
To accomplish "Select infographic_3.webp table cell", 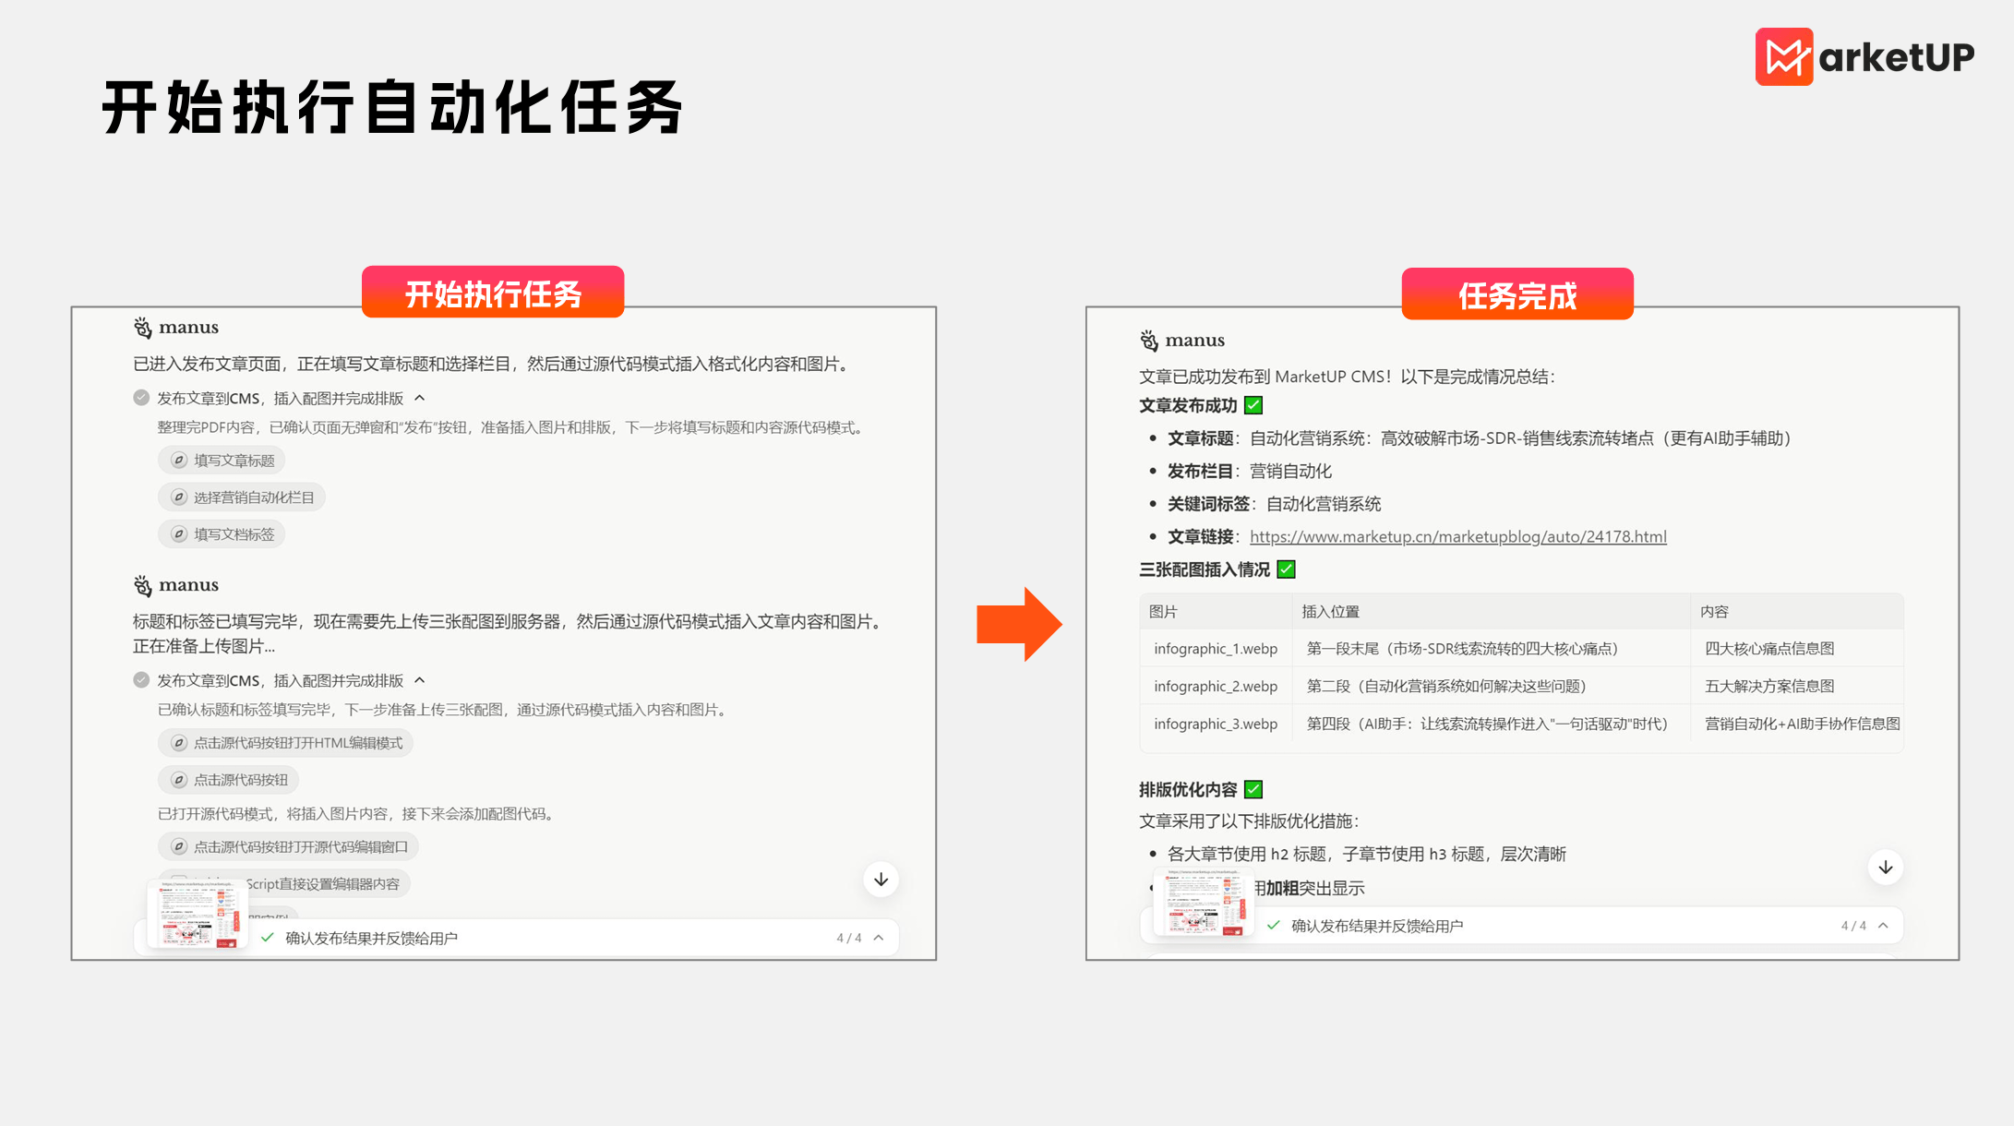I will pyautogui.click(x=1216, y=725).
